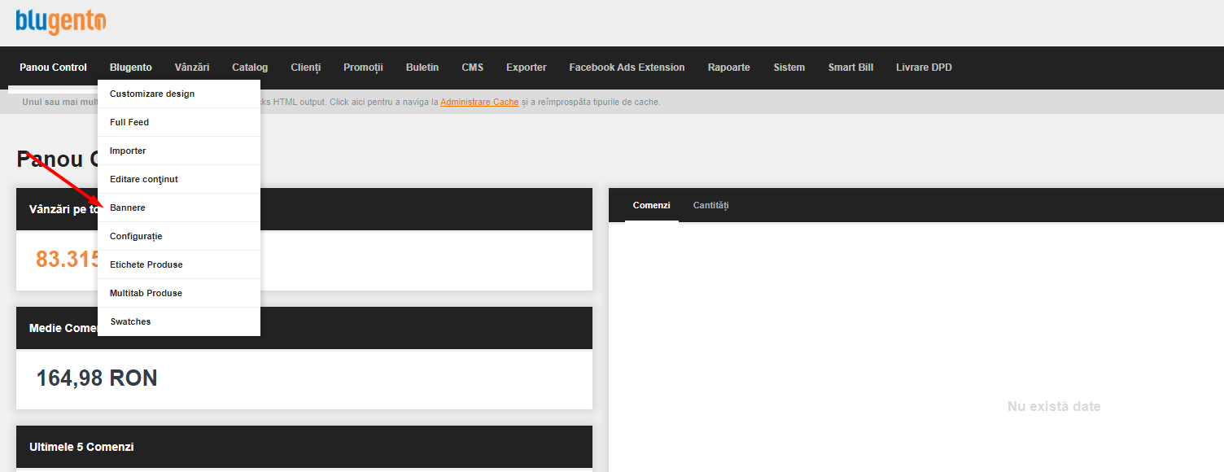This screenshot has width=1224, height=472.
Task: Open the Catalog menu
Action: pos(250,68)
